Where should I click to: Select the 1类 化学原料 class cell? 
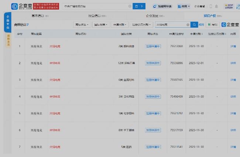(x=126, y=113)
